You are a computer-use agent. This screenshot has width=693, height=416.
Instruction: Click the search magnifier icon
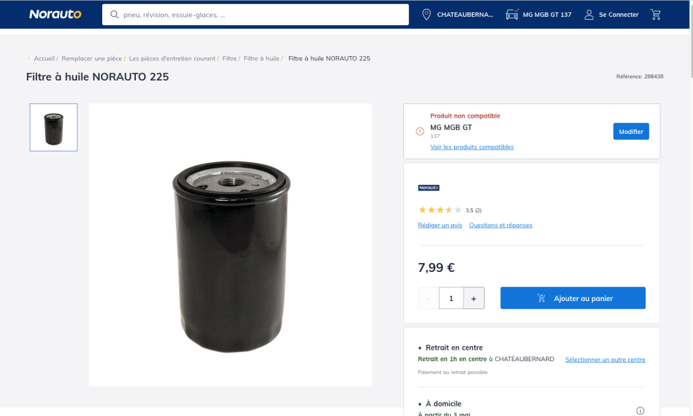pyautogui.click(x=114, y=15)
